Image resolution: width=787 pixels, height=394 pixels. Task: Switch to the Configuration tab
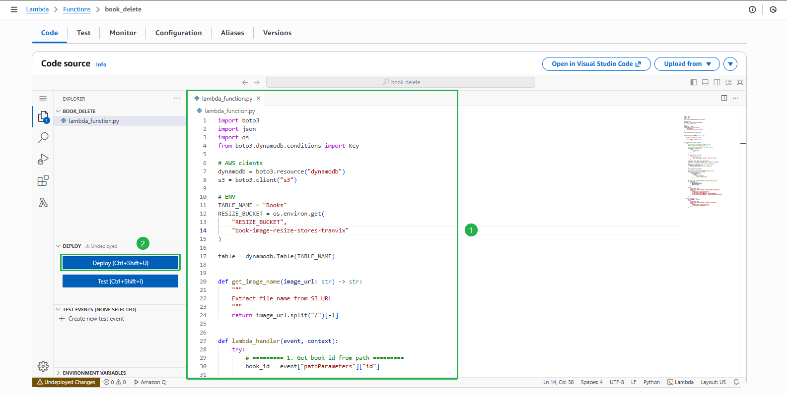coord(178,33)
